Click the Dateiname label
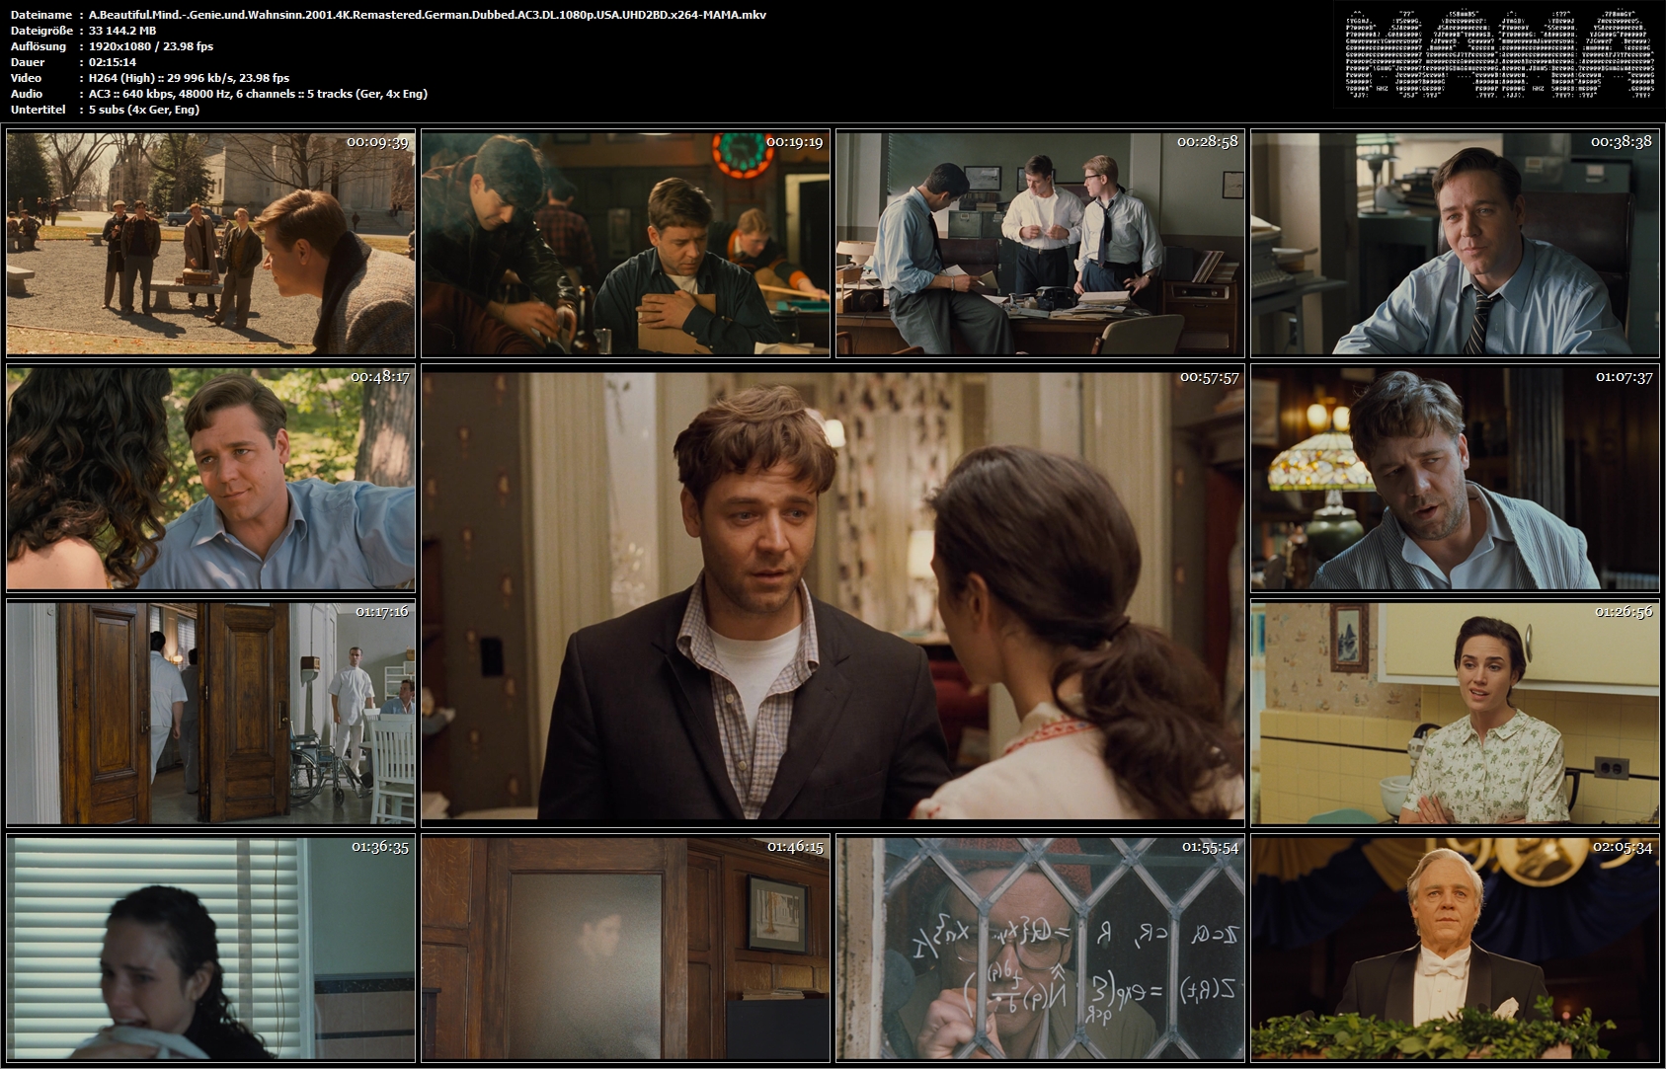Screen dimensions: 1666x1069 41,15
